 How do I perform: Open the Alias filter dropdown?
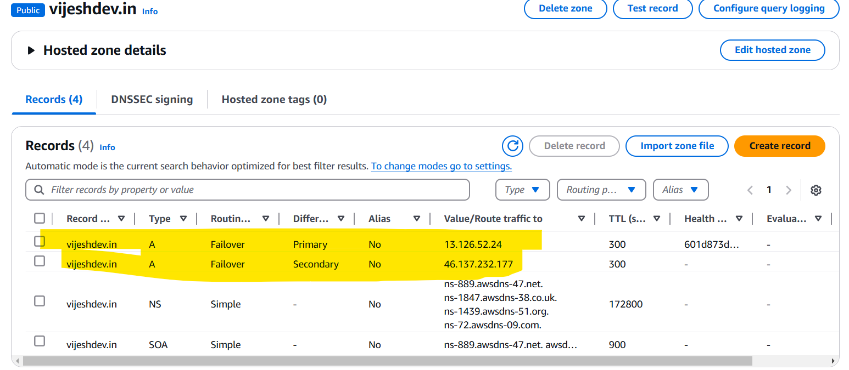coord(681,190)
